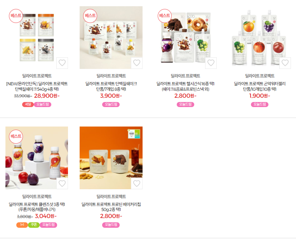
Task: Click the orange 1+1 tag
Action: 22,225
